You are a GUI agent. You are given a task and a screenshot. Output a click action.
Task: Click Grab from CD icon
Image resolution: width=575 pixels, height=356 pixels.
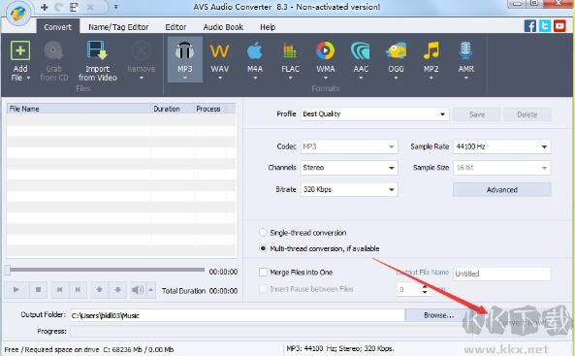pyautogui.click(x=53, y=50)
